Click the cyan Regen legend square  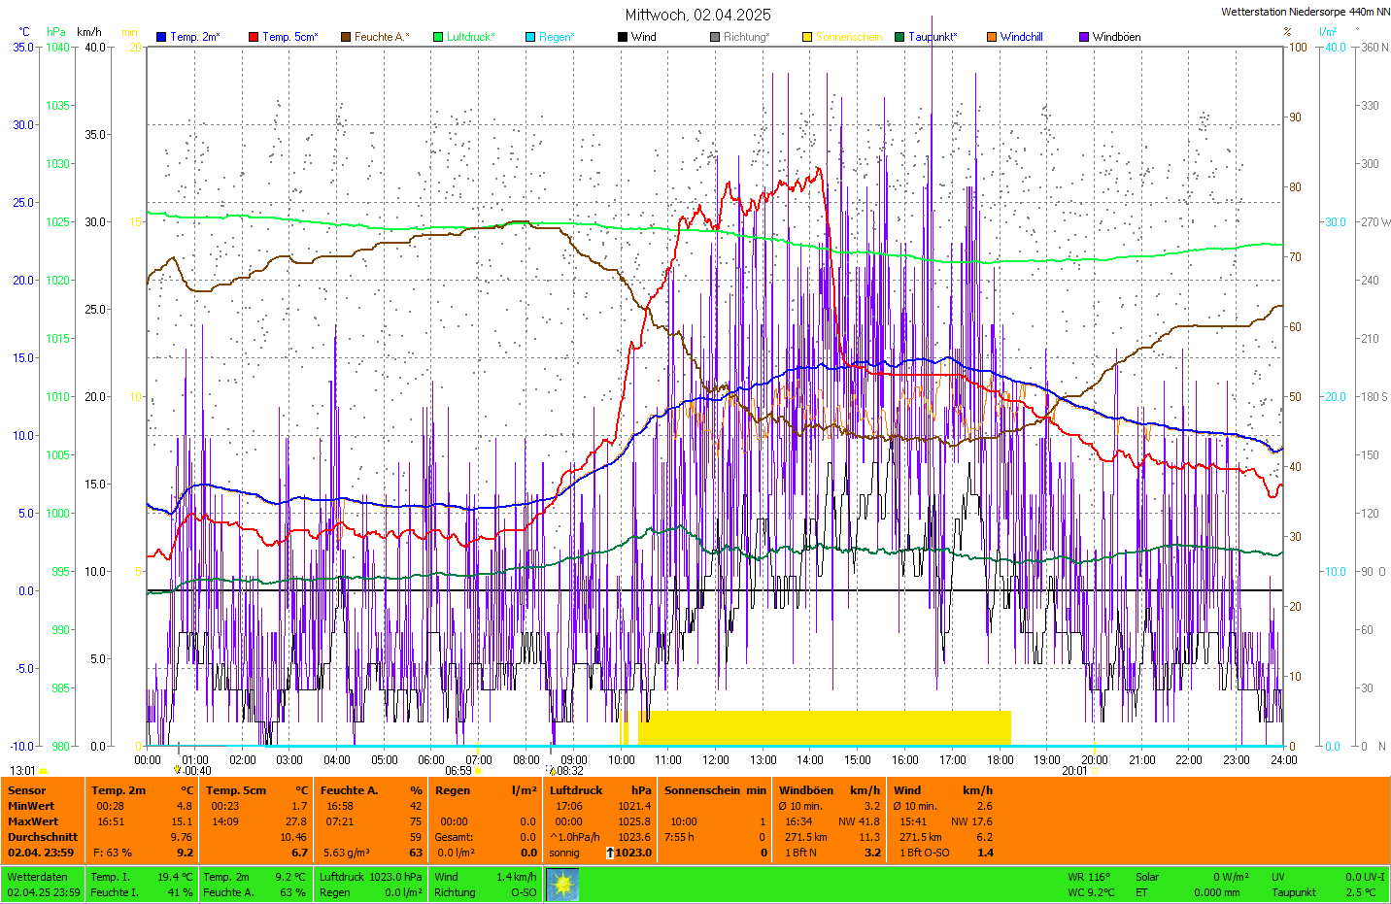pyautogui.click(x=530, y=37)
